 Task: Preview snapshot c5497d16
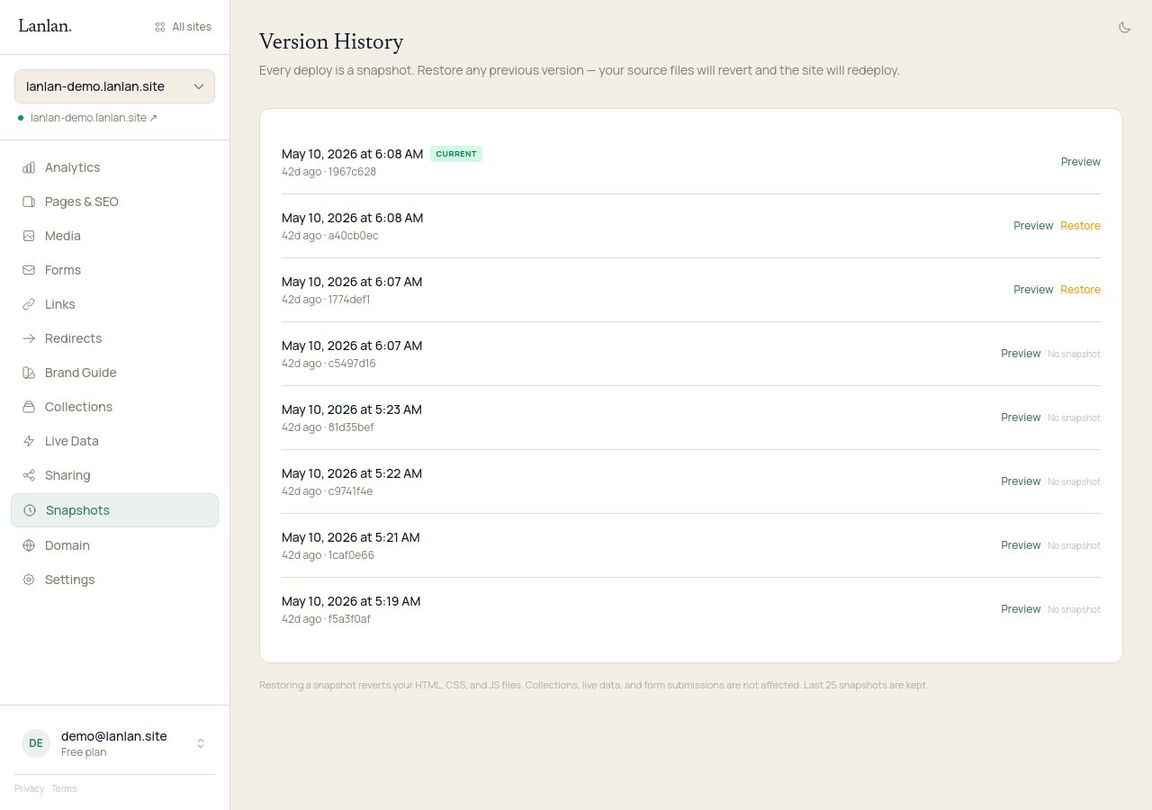(1021, 354)
